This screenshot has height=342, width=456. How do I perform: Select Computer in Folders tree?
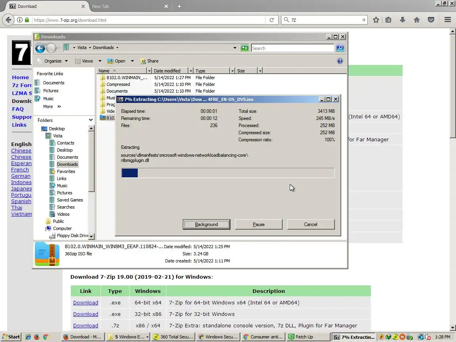tap(62, 228)
